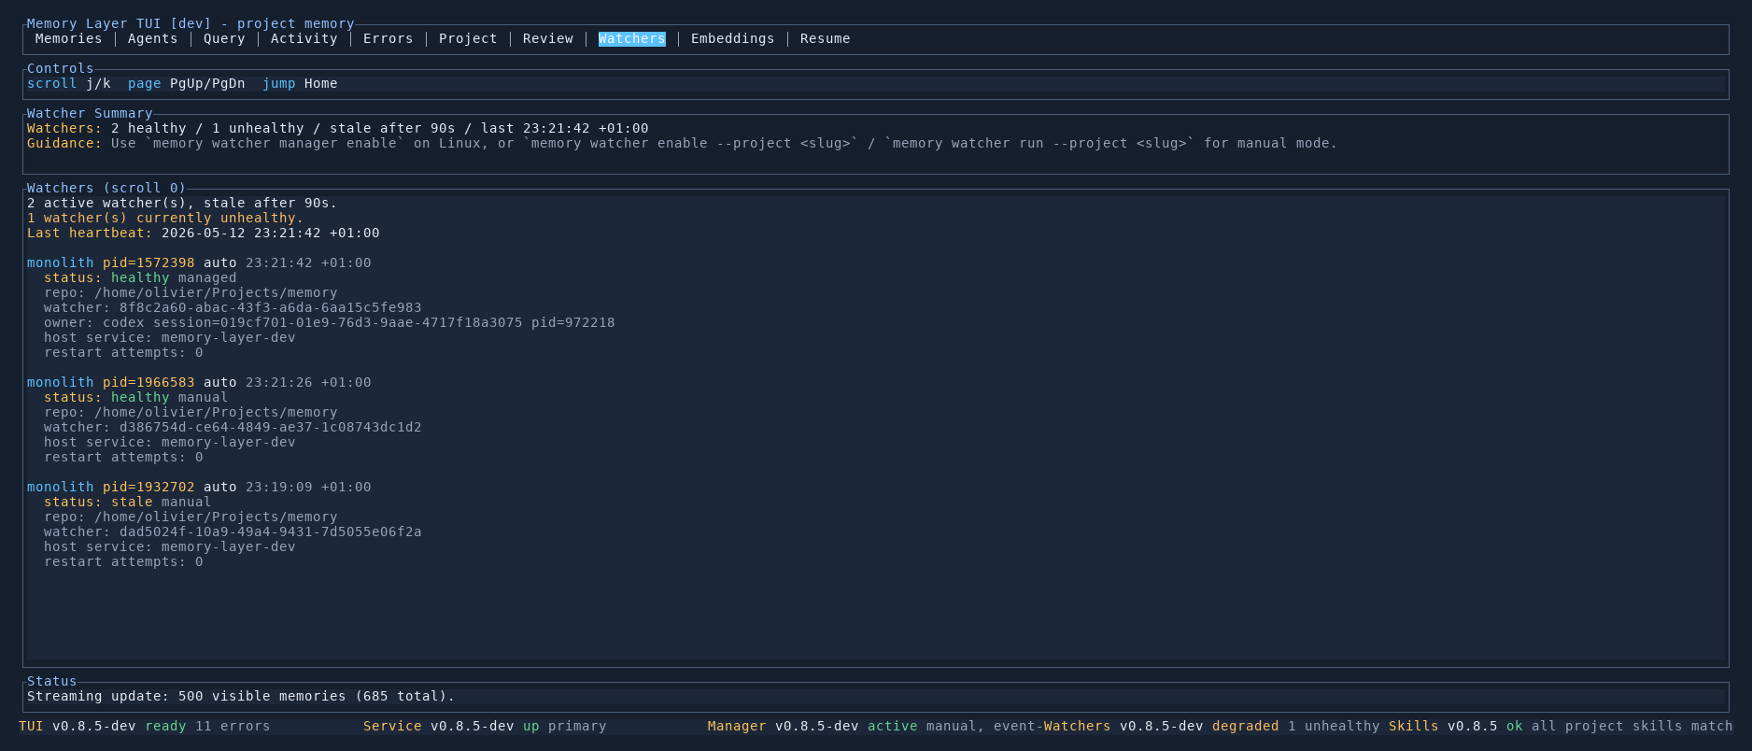This screenshot has height=751, width=1752.
Task: Switch to the Memories tab
Action: point(68,38)
